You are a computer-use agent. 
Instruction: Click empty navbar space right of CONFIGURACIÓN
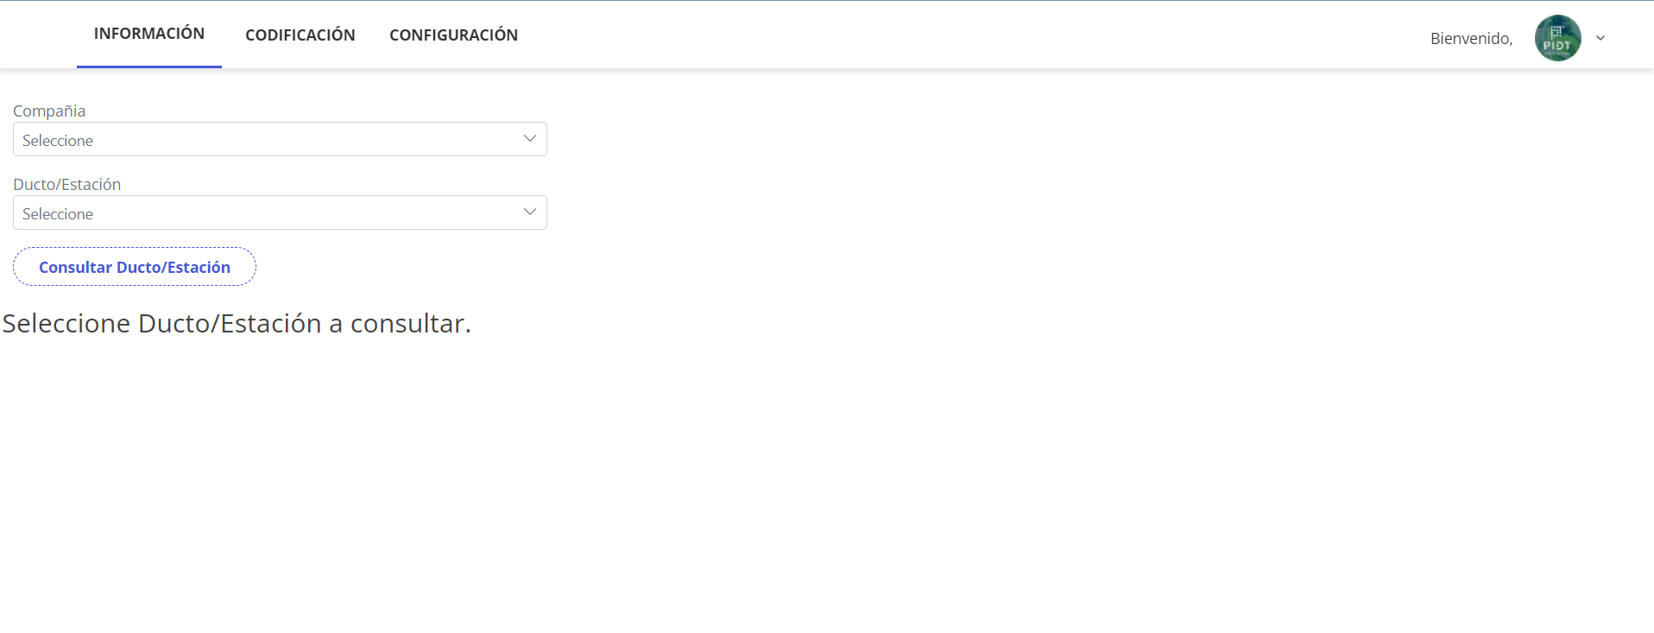pos(950,35)
